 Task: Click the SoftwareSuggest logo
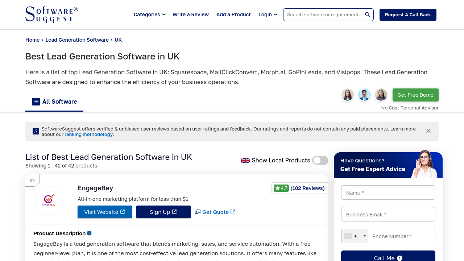tap(51, 15)
